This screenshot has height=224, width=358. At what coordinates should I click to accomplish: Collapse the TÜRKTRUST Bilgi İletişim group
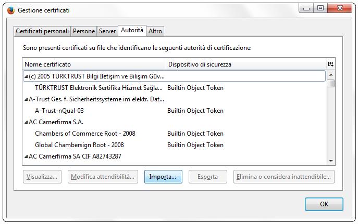tap(26, 76)
